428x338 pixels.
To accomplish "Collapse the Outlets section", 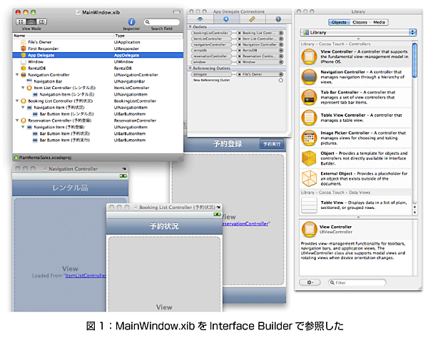I will pos(191,26).
